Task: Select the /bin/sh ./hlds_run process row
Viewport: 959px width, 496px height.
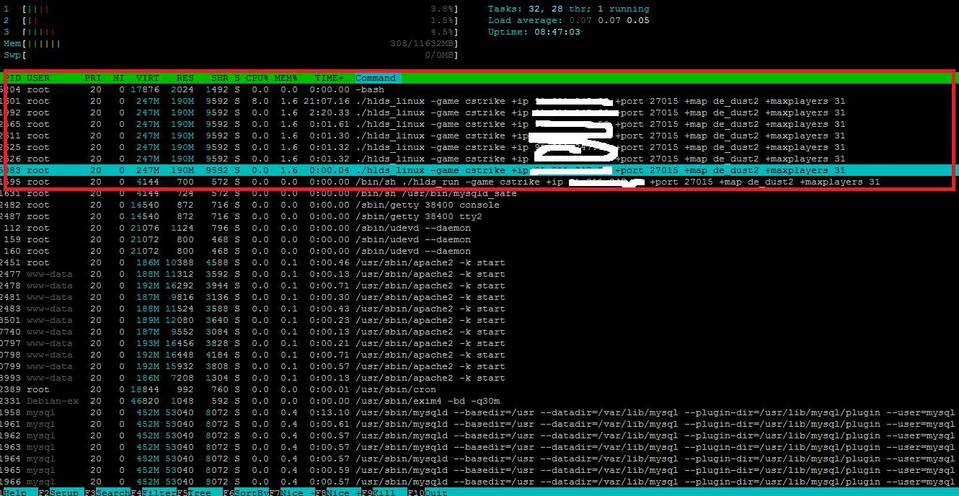Action: [x=479, y=182]
